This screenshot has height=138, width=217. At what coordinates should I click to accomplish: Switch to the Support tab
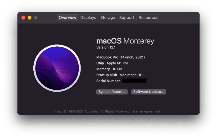(x=127, y=18)
